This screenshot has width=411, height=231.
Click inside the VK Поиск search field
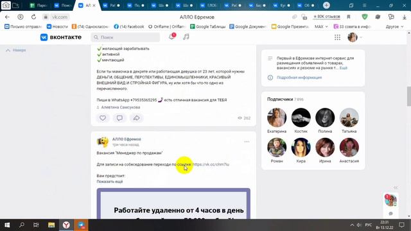(125, 37)
